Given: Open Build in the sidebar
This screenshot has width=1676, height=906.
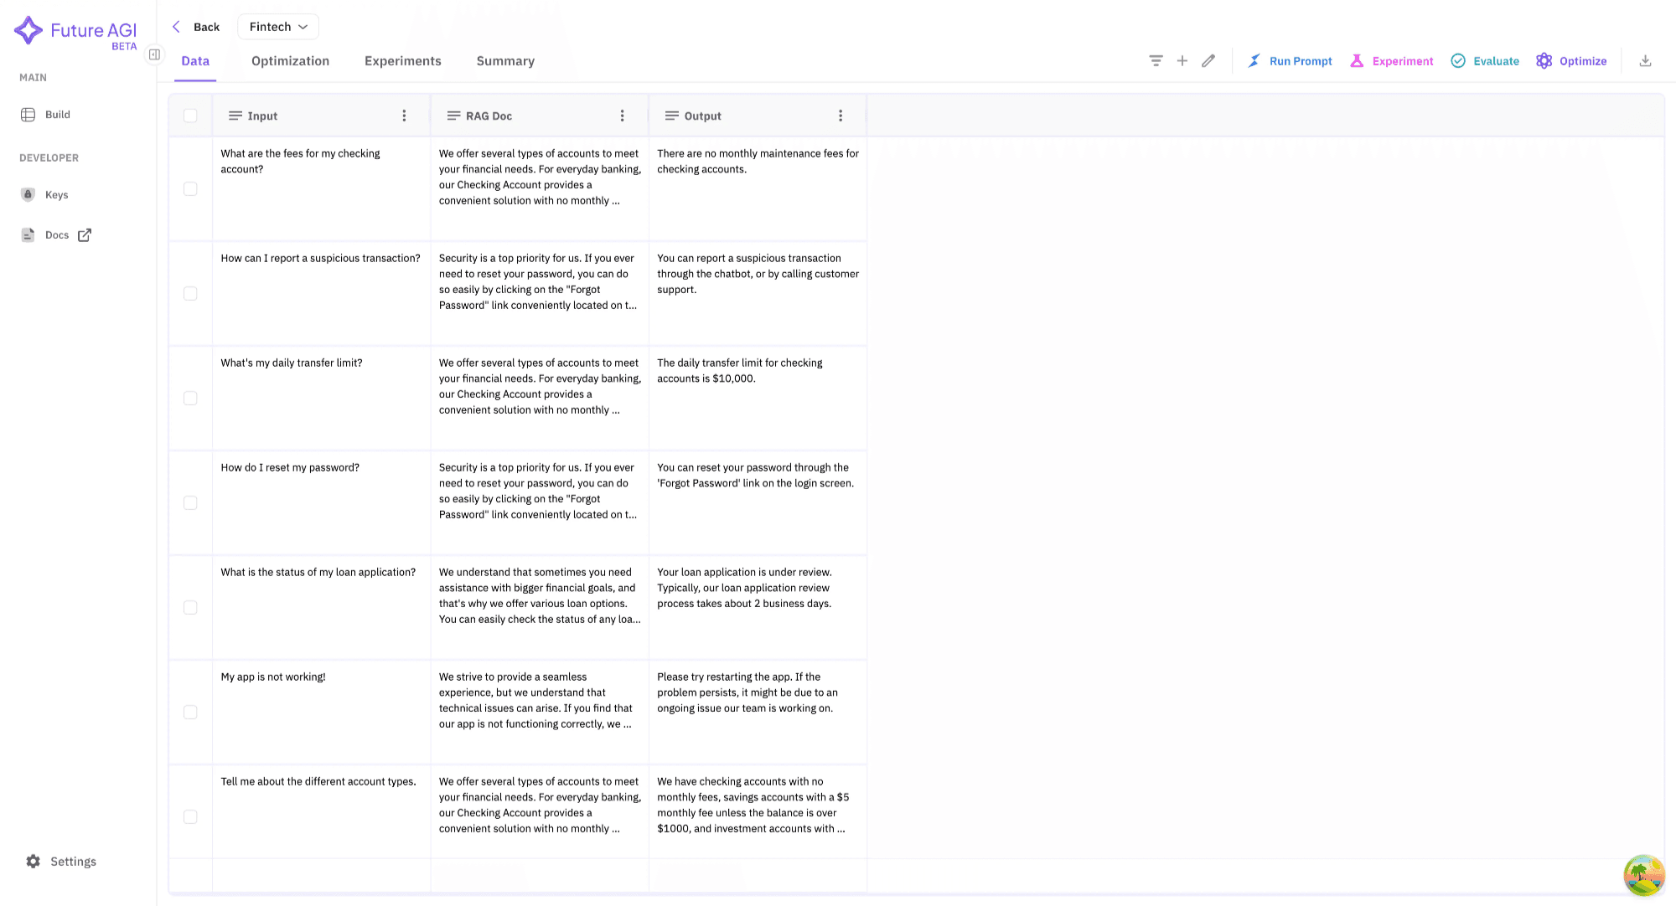Looking at the screenshot, I should tap(57, 115).
